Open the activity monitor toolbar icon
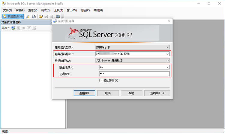Screen dimensions: 225x134 (58, 16)
